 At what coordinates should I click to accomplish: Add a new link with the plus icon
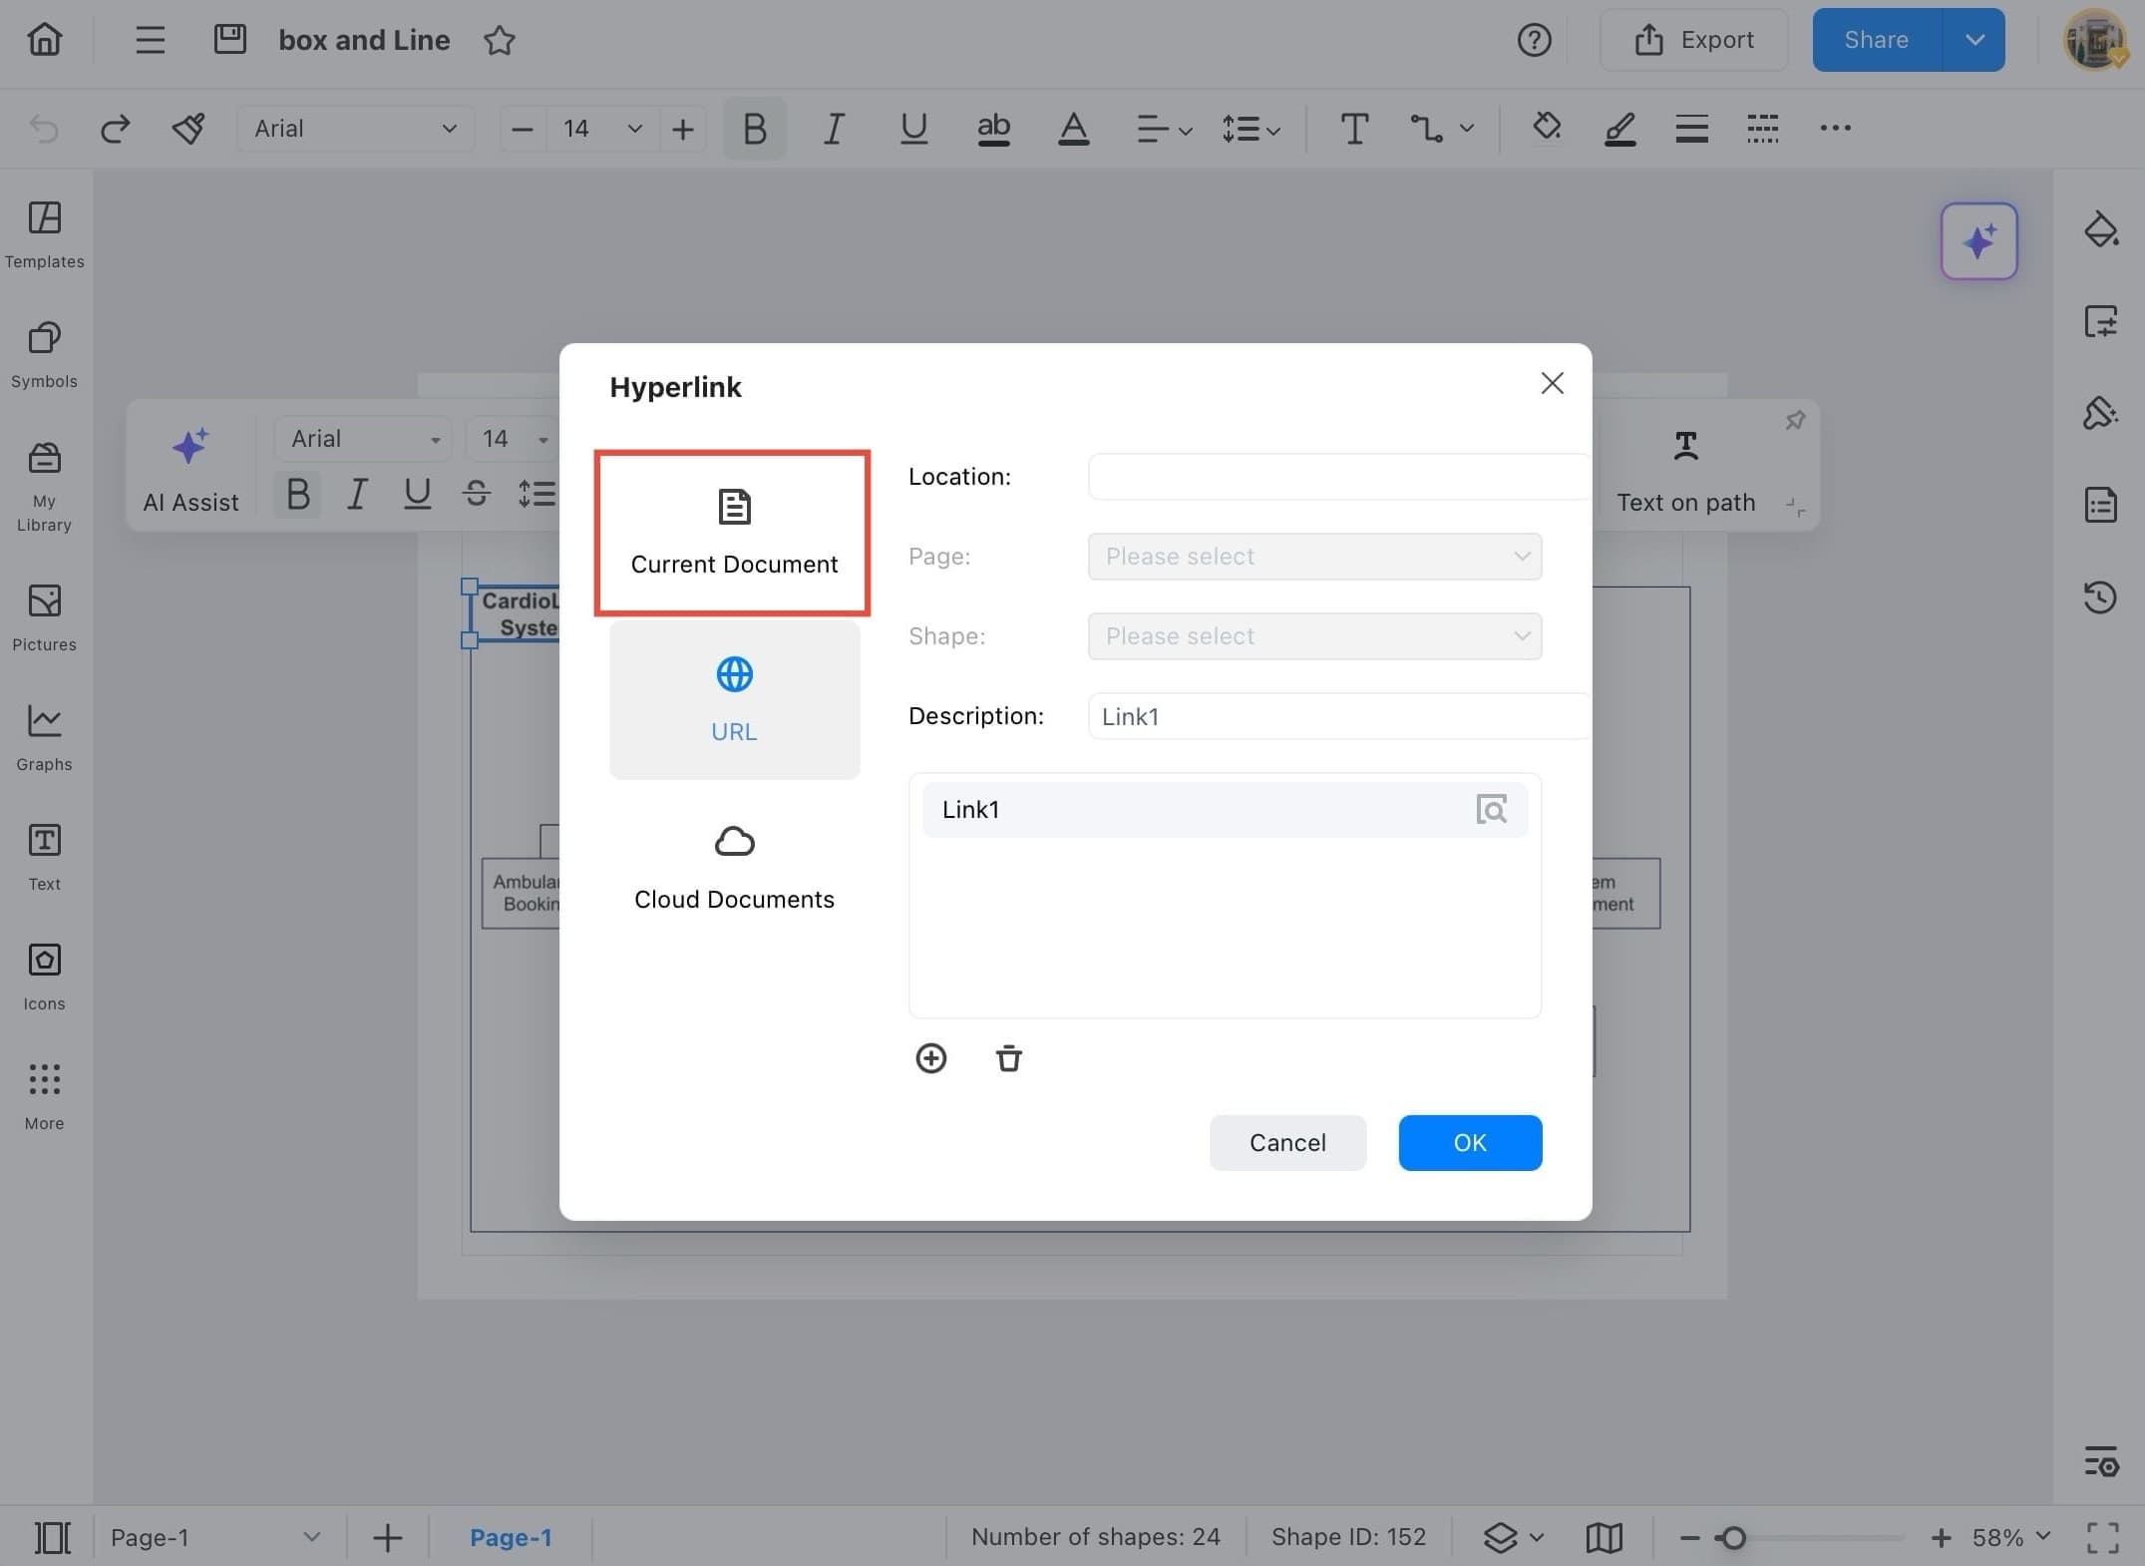(930, 1058)
